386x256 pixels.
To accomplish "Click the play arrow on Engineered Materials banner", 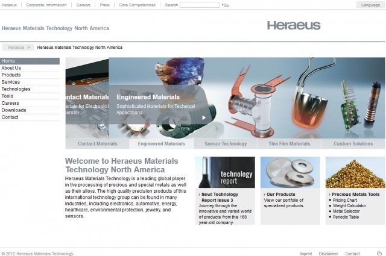I will pos(204,118).
